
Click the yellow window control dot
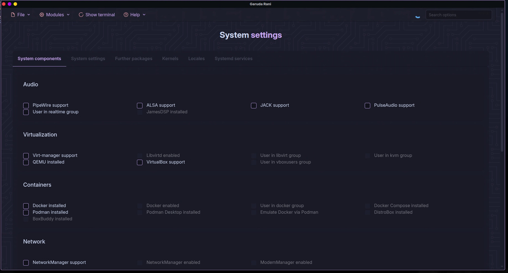tap(15, 4)
